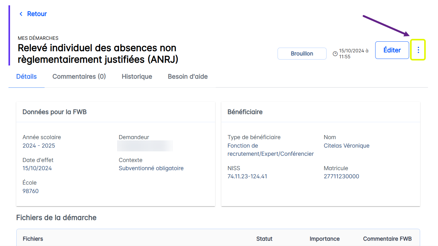Image resolution: width=438 pixels, height=246 pixels.
Task: Click the NISS number 74.11.23-124.41
Action: (x=247, y=176)
